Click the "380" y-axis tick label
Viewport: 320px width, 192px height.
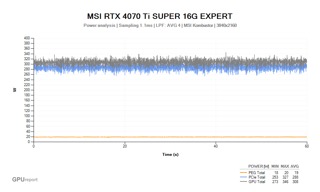click(x=27, y=43)
